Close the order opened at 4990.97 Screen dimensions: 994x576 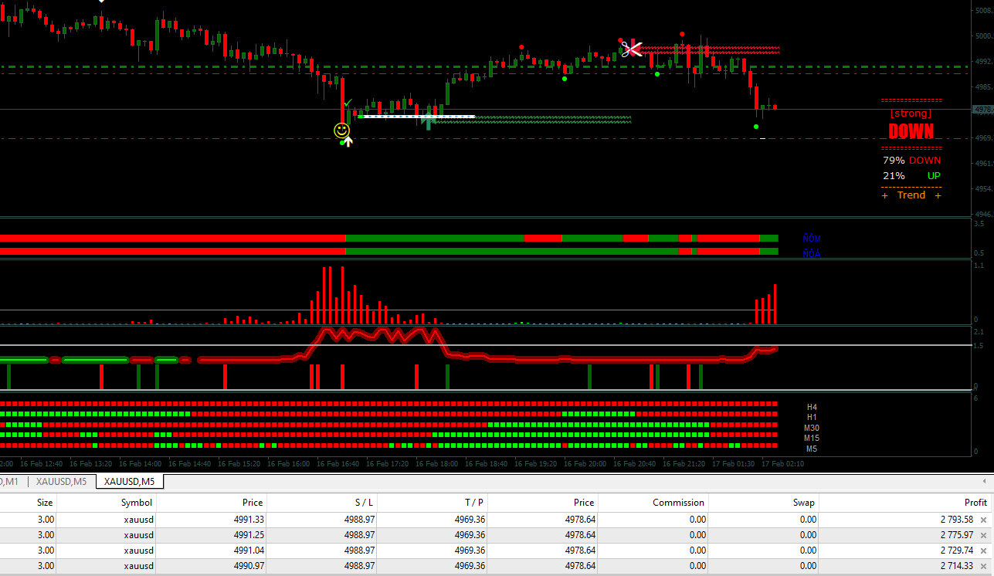[x=983, y=566]
